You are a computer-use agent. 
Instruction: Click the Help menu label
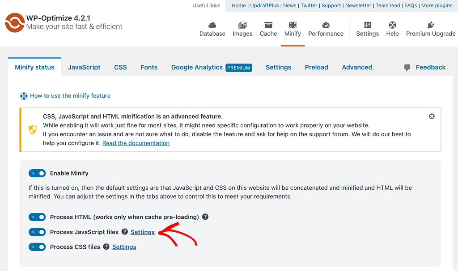pyautogui.click(x=393, y=33)
